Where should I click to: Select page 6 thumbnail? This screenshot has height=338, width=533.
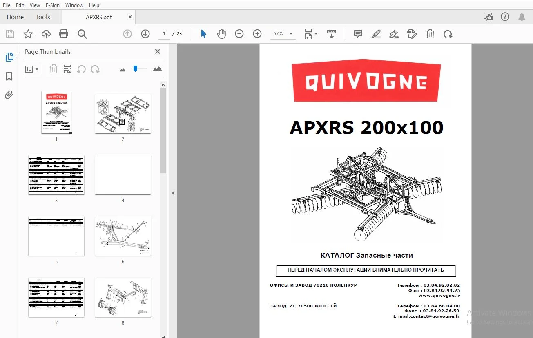[x=123, y=236]
